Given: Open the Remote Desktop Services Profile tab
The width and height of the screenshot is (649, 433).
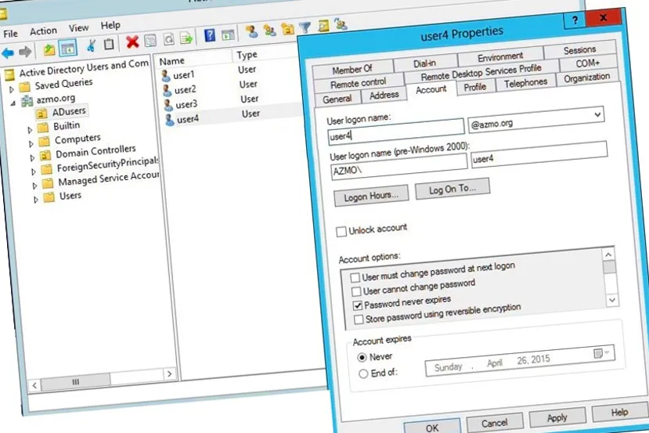Looking at the screenshot, I should (x=481, y=72).
